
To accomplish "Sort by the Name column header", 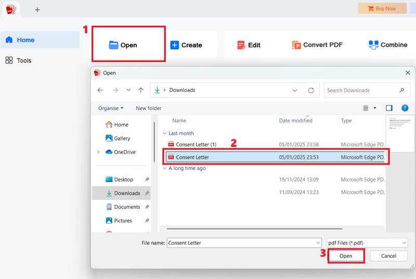I will pyautogui.click(x=179, y=120).
